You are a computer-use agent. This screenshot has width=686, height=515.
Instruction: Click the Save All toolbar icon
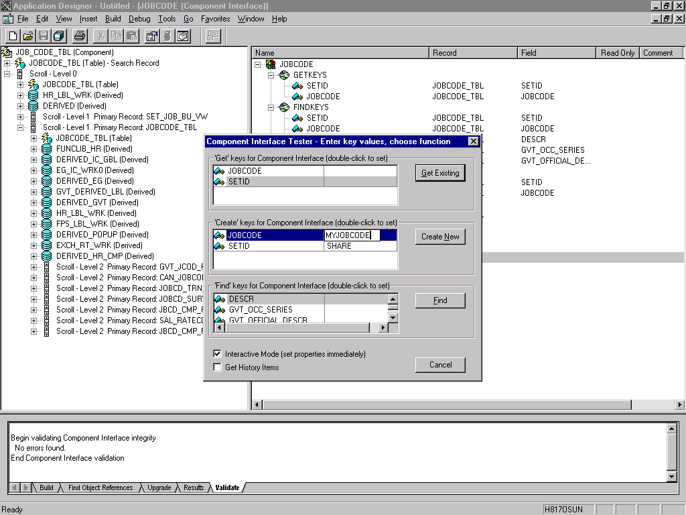[58, 36]
